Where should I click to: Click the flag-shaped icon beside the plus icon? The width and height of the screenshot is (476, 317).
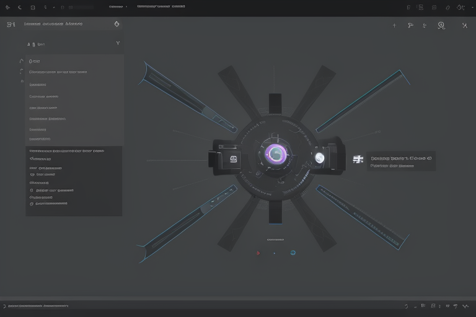pos(410,26)
